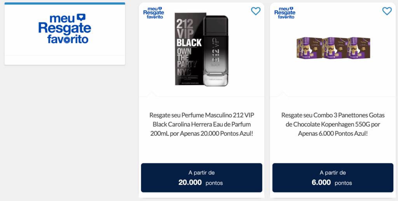
Task: Click the star icon inside large logo's "favorito"
Action: [67, 40]
